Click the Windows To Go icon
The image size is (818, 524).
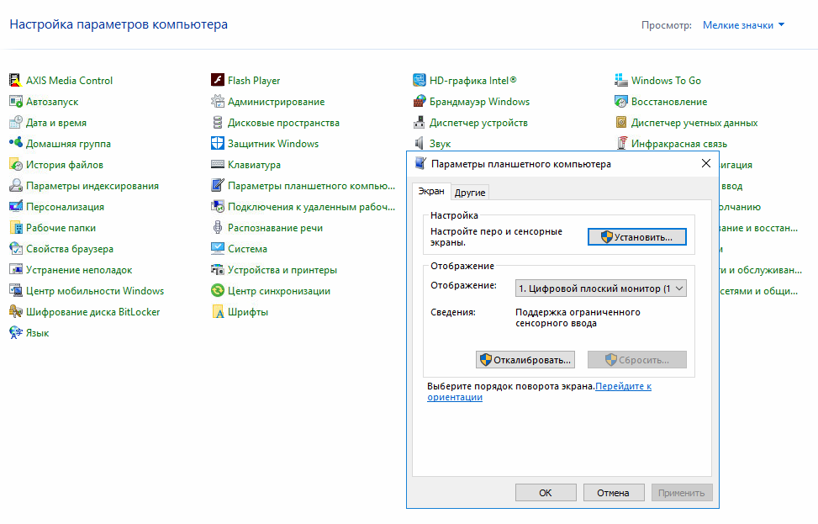click(x=620, y=81)
